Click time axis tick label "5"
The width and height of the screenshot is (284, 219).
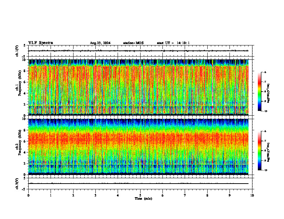(x=140, y=195)
